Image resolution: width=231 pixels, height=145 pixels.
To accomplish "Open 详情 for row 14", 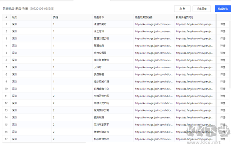I will coord(223,117).
